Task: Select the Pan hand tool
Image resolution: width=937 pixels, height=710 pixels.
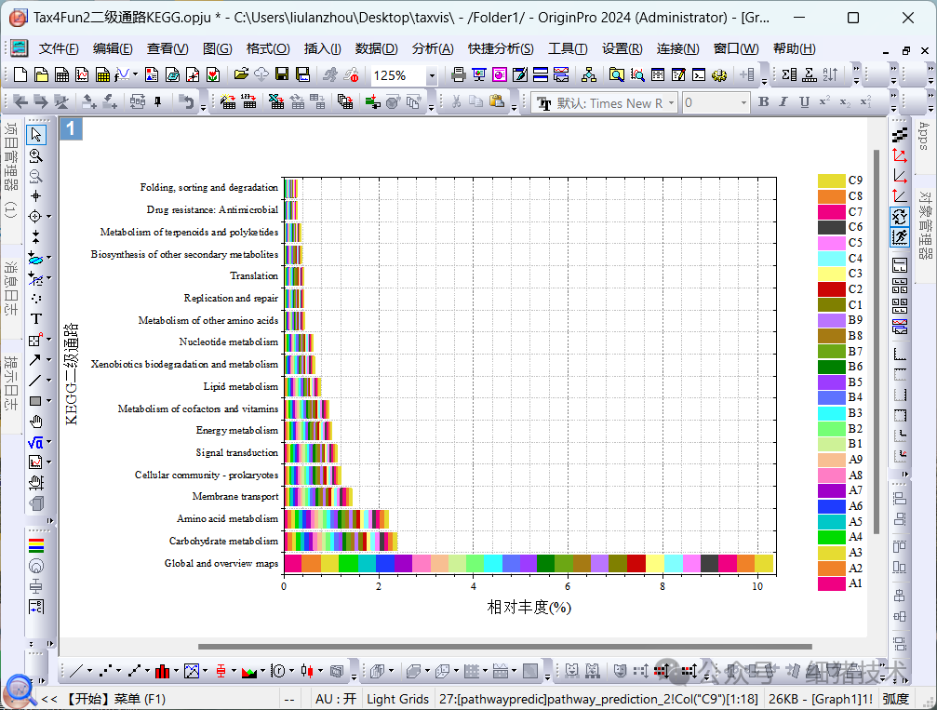Action: (36, 421)
